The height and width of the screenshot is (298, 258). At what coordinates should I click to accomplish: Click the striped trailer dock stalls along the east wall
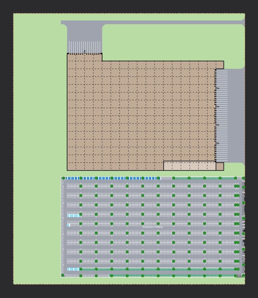point(222,116)
